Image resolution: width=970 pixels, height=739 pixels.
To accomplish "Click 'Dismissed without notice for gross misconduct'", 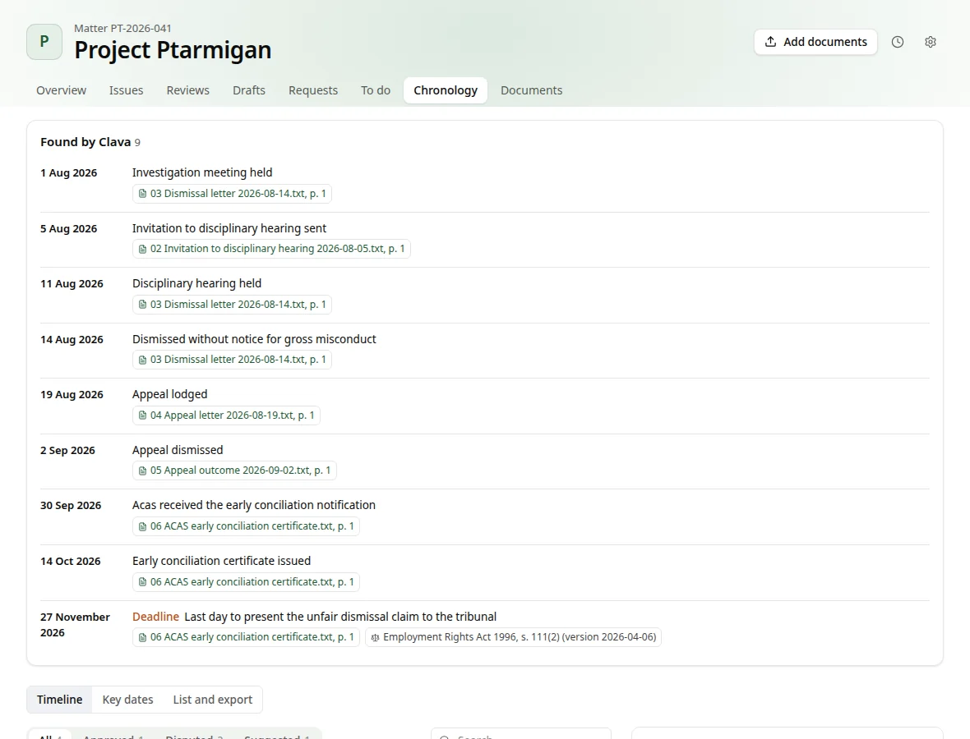I will tap(254, 339).
